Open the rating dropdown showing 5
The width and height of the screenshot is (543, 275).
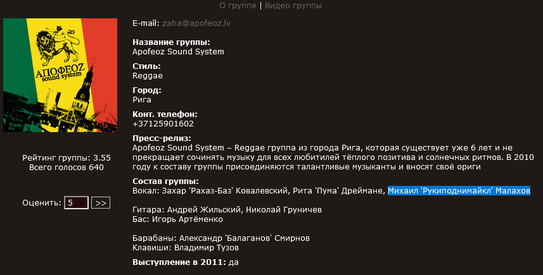(76, 203)
